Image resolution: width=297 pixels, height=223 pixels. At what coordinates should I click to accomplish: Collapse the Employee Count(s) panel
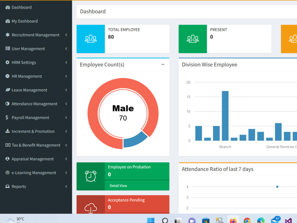[x=163, y=65]
